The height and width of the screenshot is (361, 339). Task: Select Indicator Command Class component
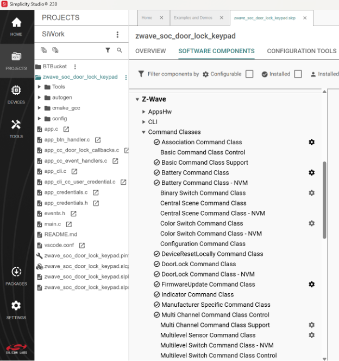(x=198, y=294)
